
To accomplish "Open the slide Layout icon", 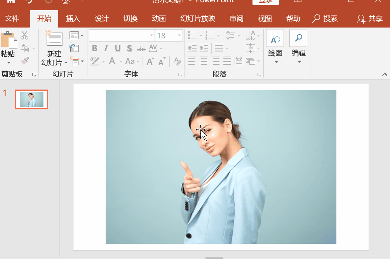I will point(74,36).
